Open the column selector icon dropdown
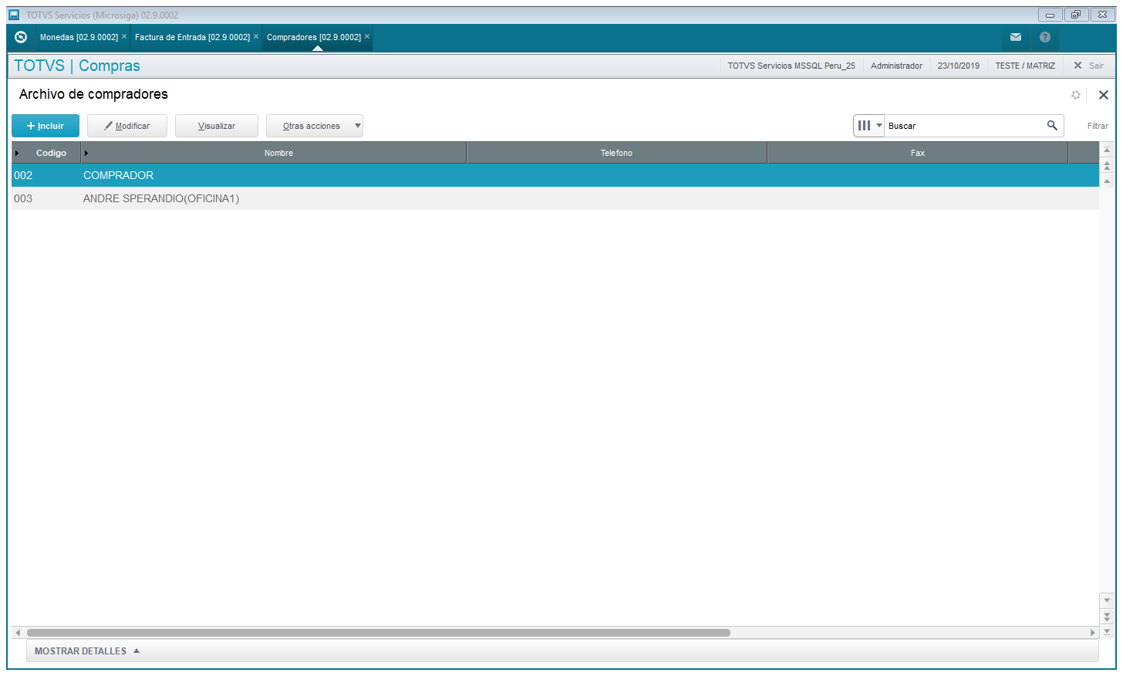 pyautogui.click(x=869, y=126)
